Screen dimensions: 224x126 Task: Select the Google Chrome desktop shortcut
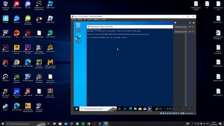coord(17,63)
